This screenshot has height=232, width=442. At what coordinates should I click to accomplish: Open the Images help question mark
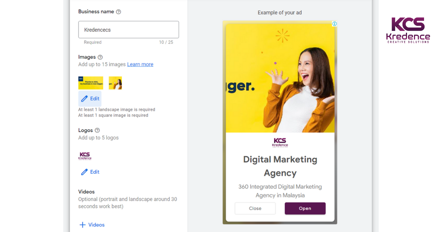tap(100, 57)
